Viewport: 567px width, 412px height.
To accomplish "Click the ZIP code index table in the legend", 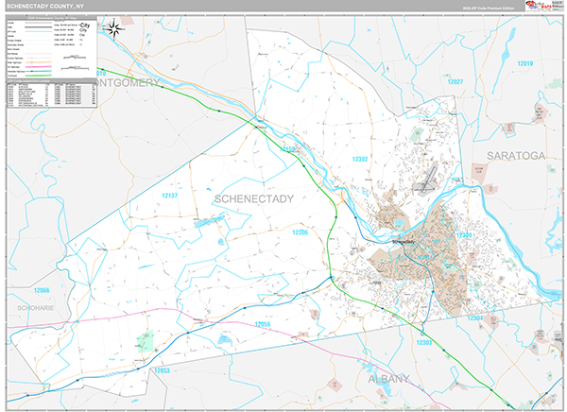I will [x=52, y=94].
